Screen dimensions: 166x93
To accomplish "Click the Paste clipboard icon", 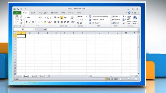I will tap(17, 18).
